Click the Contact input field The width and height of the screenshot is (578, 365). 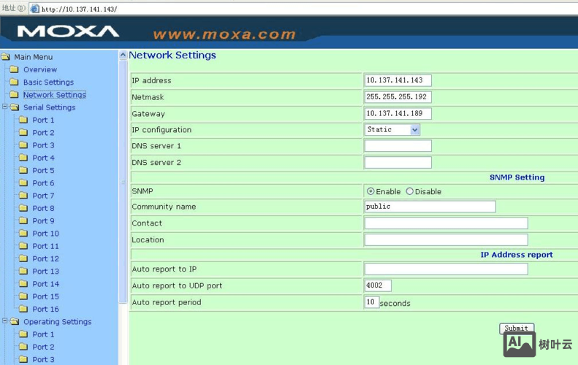click(446, 223)
